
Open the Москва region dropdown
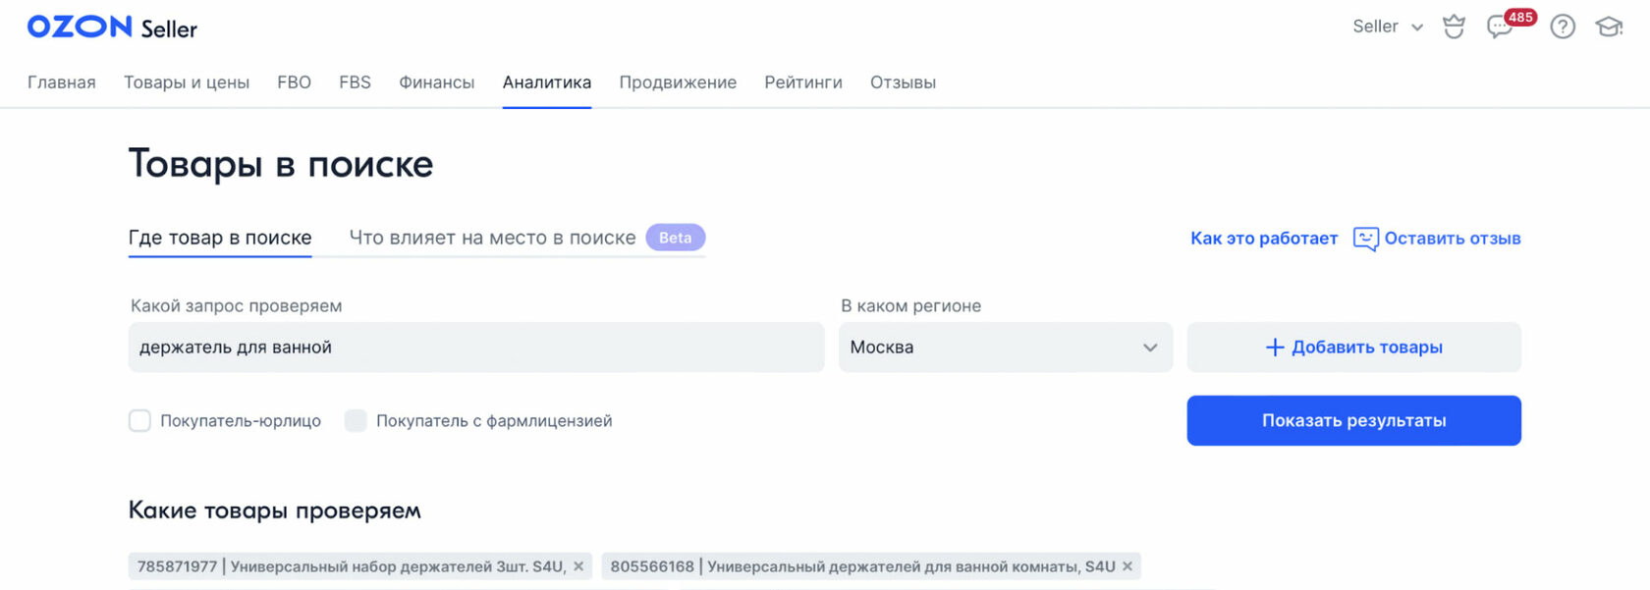(1006, 348)
